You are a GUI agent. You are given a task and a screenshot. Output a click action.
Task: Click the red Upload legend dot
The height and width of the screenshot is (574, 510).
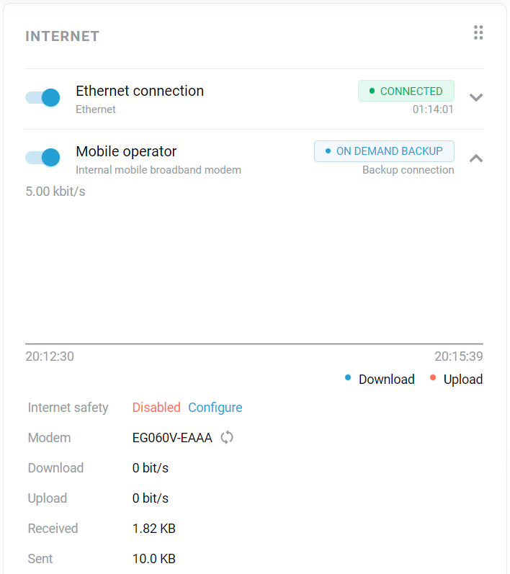(433, 377)
